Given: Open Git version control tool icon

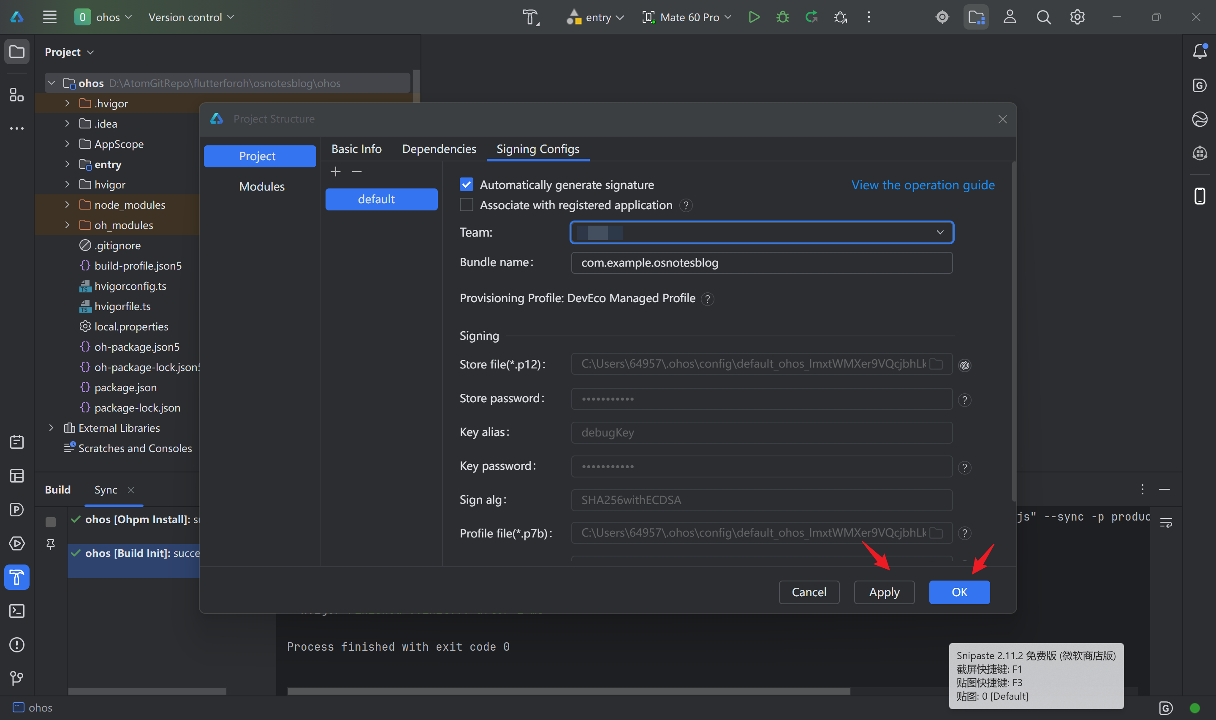Looking at the screenshot, I should click(x=17, y=678).
